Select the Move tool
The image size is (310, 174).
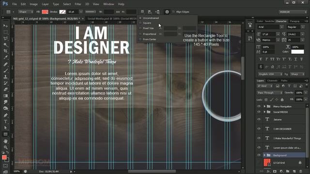(x=5, y=26)
